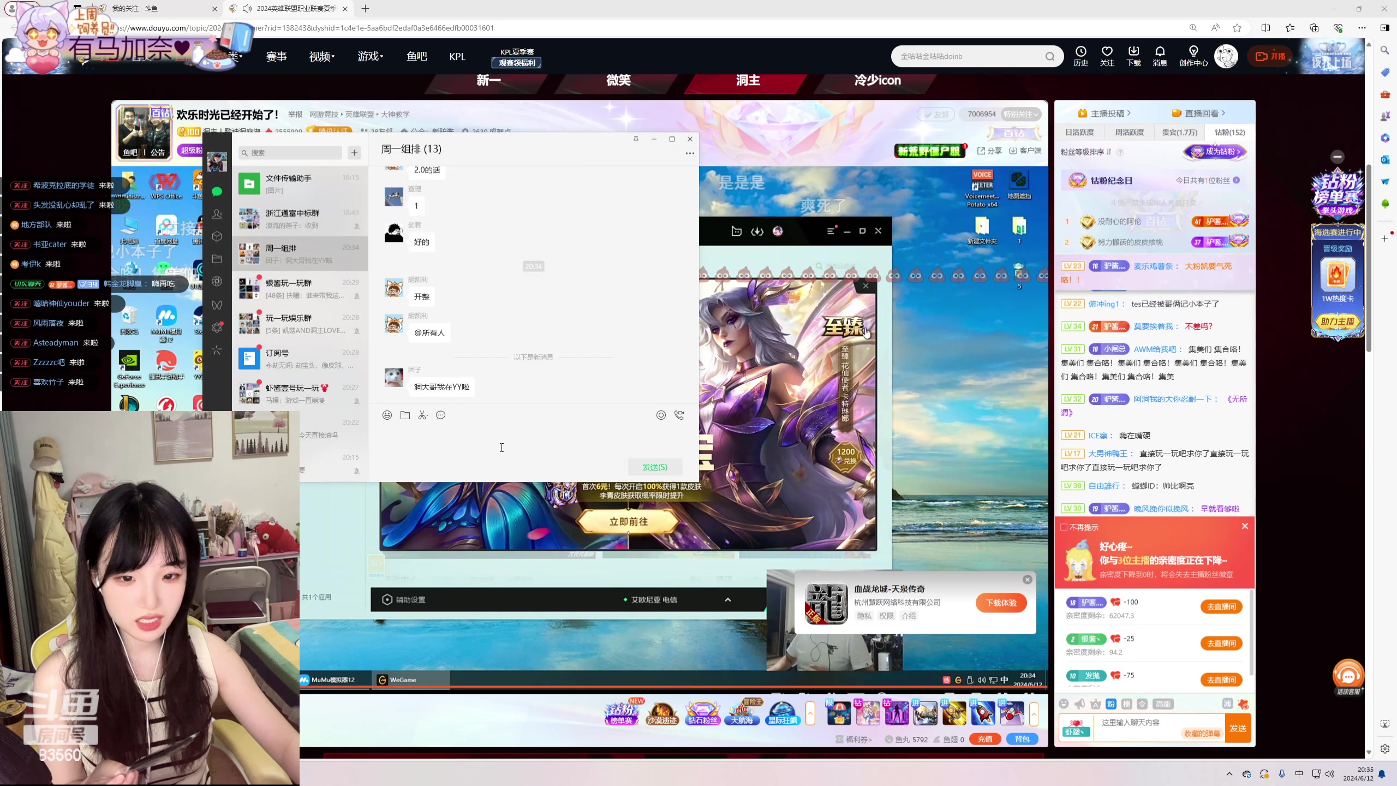Image resolution: width=1397 pixels, height=786 pixels.
Task: Open chat info three-dots menu in WeChat
Action: coord(690,153)
